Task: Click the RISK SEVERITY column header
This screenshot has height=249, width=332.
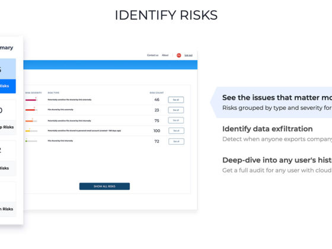Action: click(33, 92)
